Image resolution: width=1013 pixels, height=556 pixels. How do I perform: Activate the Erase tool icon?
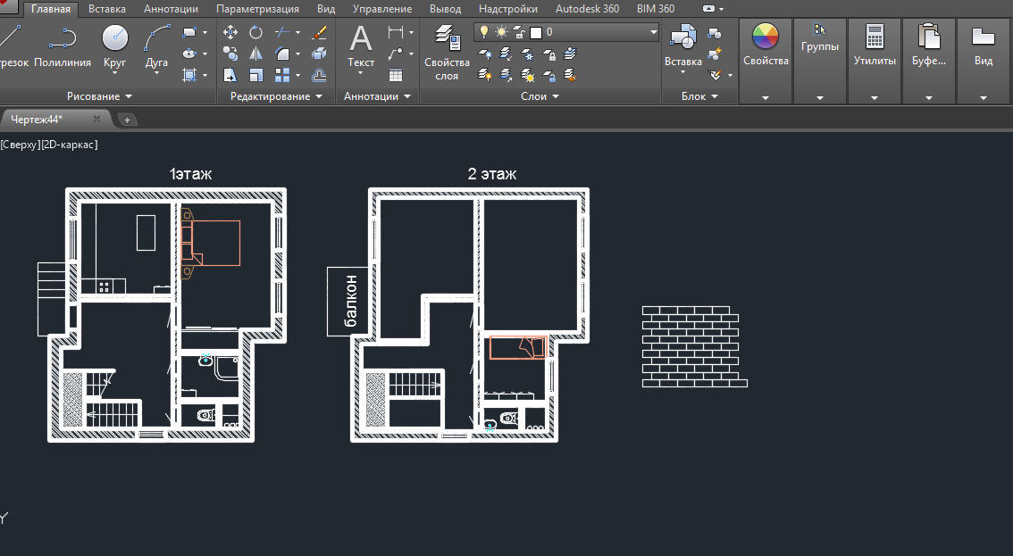[319, 32]
